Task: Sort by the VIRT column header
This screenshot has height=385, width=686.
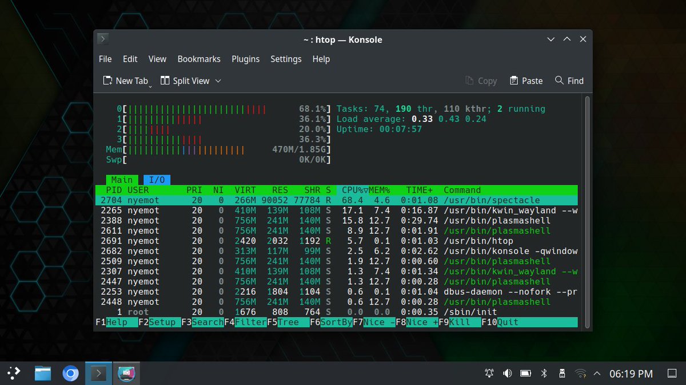Action: coord(245,190)
